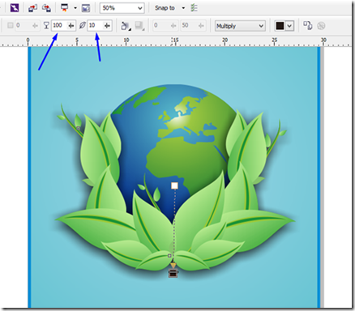Click the shadow feathering feather icon
The width and height of the screenshot is (355, 311).
[x=83, y=26]
